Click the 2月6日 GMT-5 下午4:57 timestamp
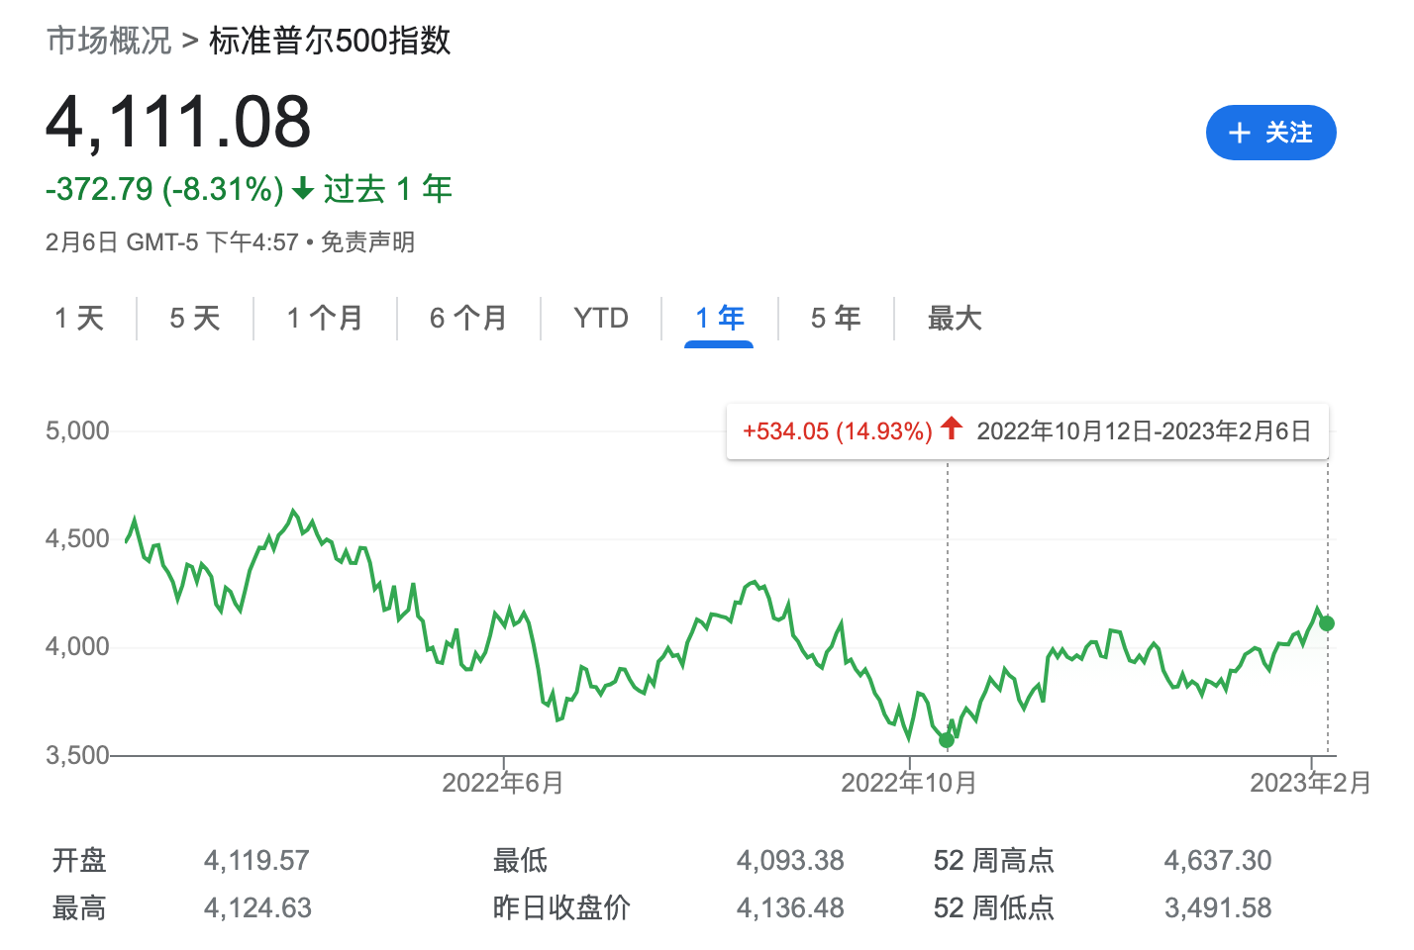1414x950 pixels. (x=172, y=242)
